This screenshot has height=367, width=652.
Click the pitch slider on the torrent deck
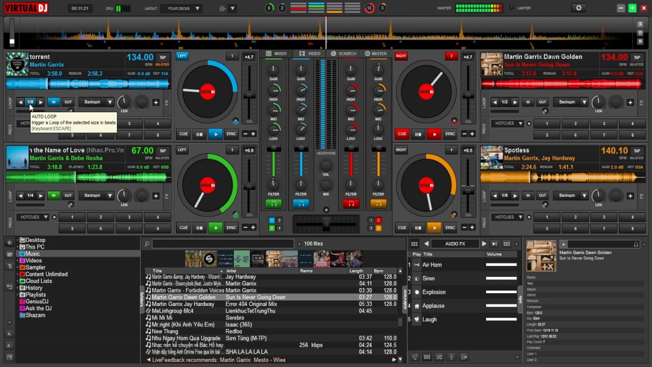click(x=249, y=95)
